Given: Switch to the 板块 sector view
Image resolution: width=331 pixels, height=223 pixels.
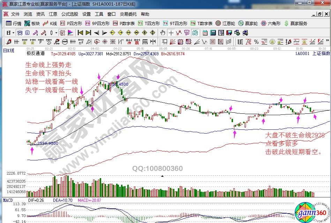Looking at the screenshot, I should tap(32, 23).
